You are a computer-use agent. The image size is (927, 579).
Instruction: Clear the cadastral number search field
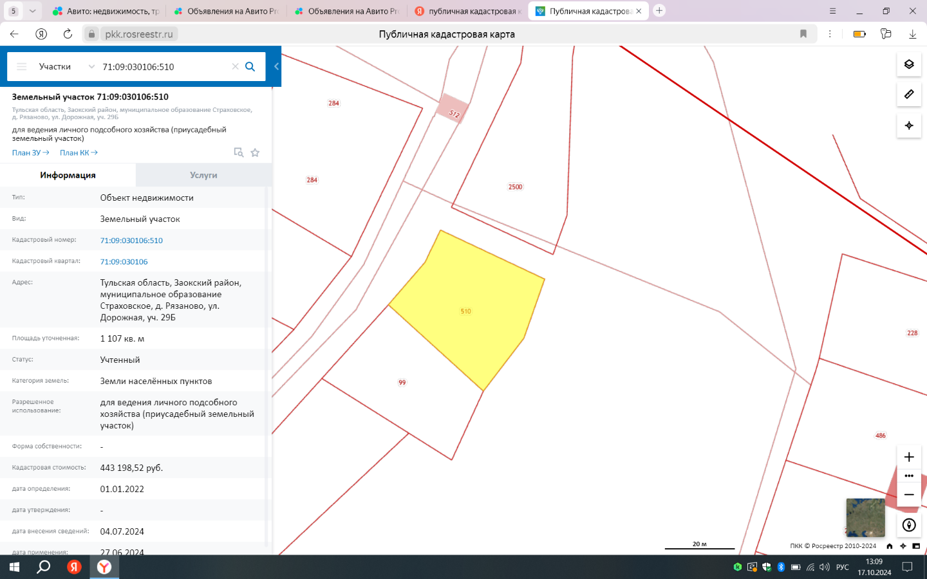235,67
